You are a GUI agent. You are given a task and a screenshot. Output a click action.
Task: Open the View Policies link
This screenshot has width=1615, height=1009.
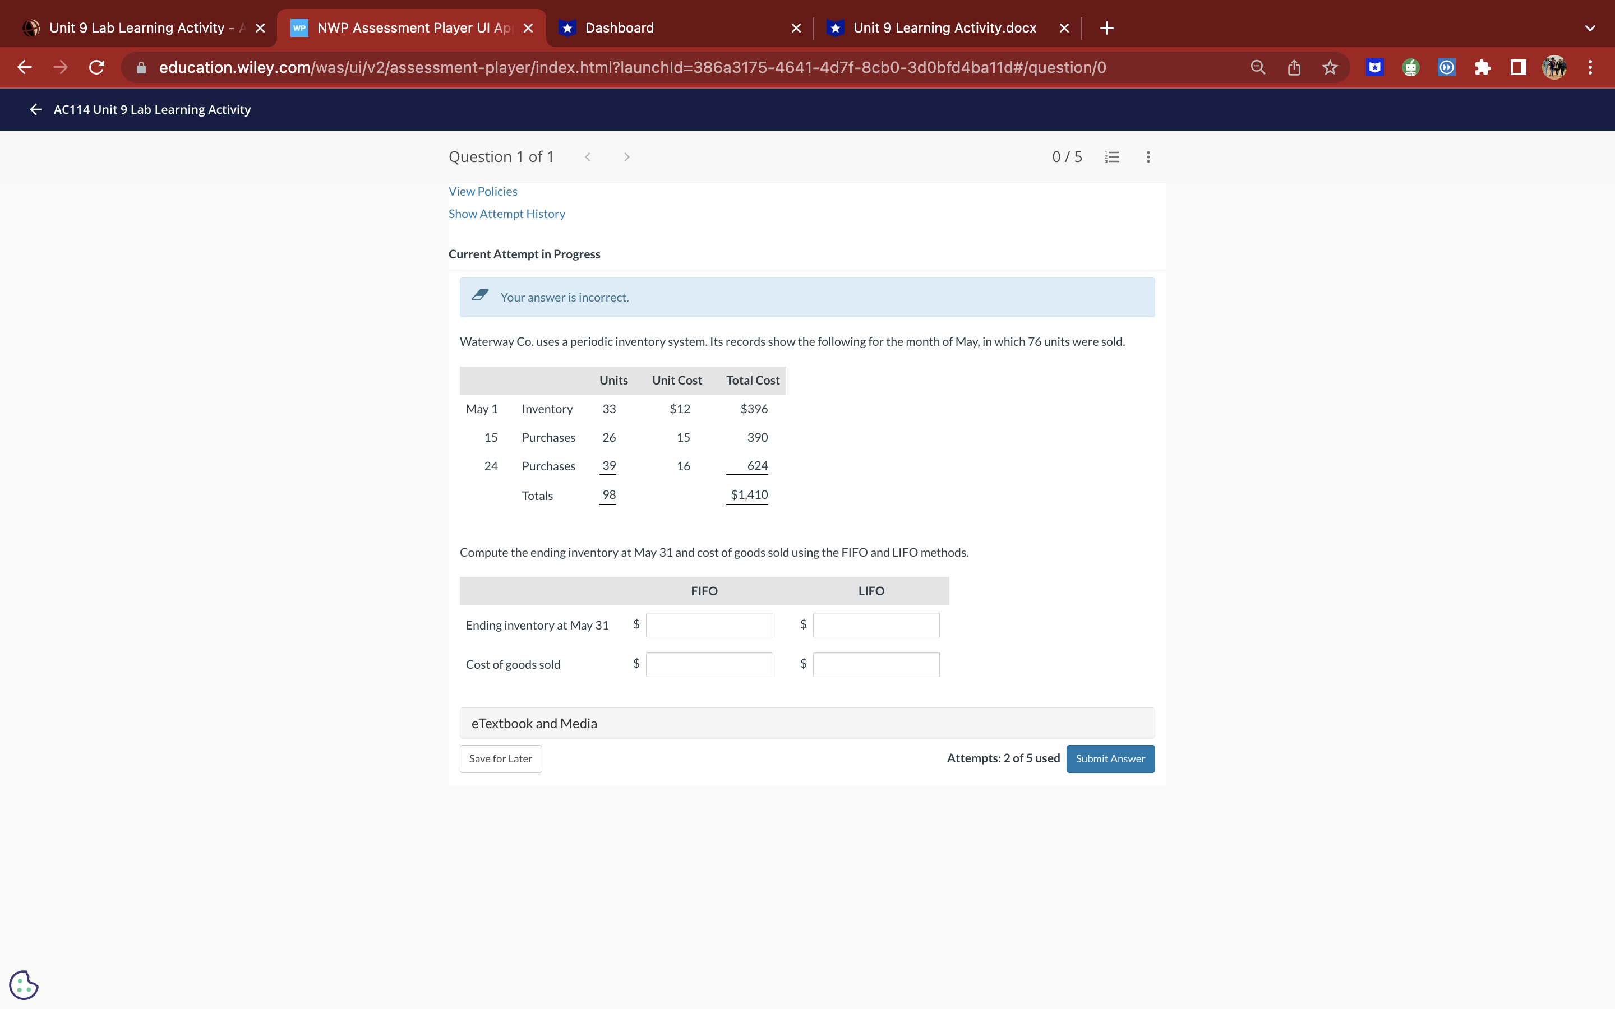[x=482, y=192]
